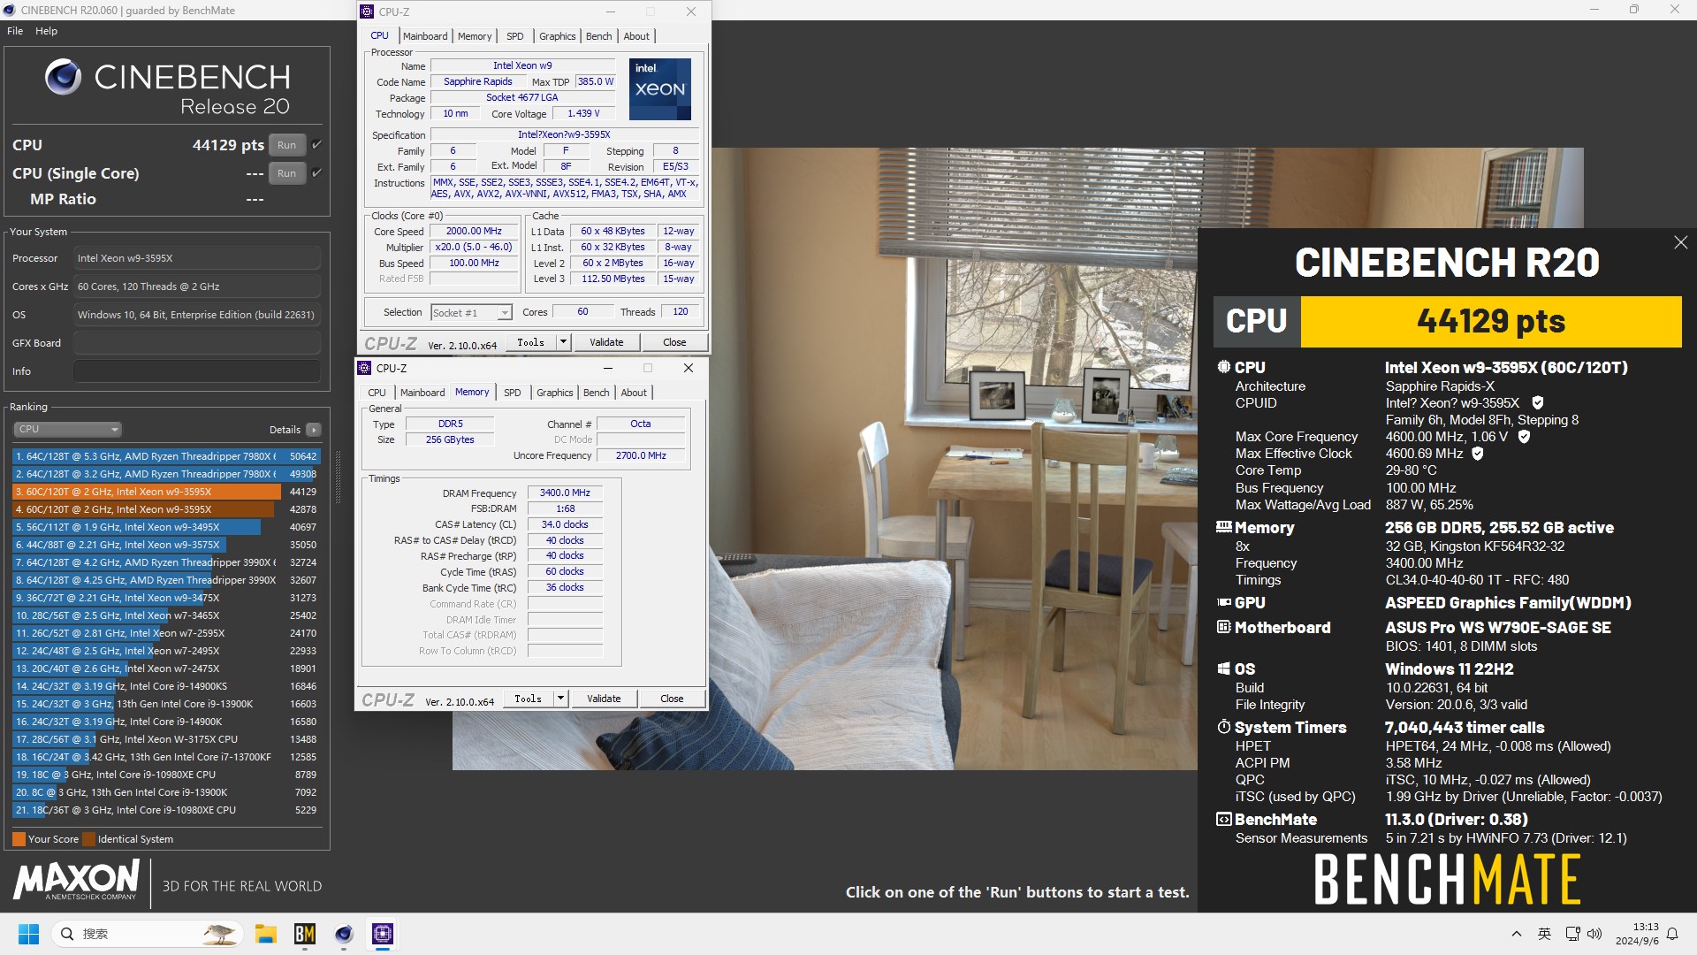Open the notification center bell
The width and height of the screenshot is (1697, 955).
coord(1672,934)
